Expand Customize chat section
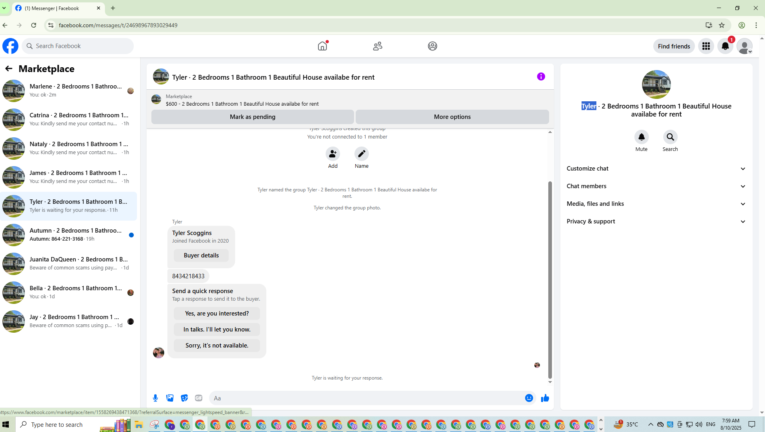 click(656, 169)
